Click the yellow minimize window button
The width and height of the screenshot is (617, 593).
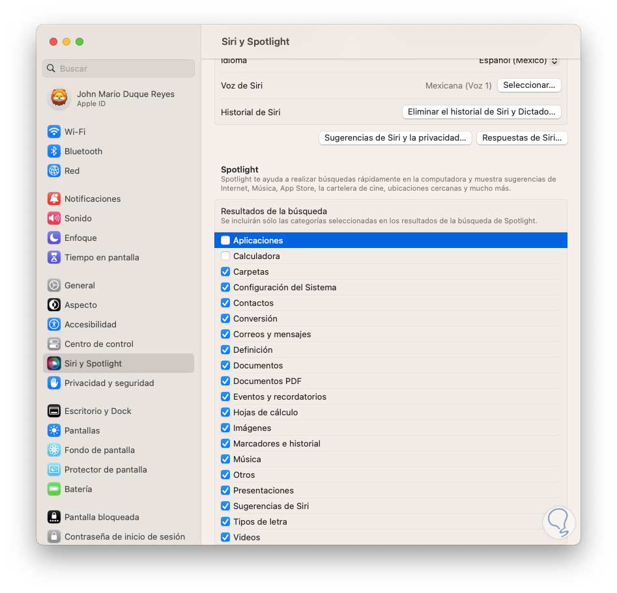(x=66, y=42)
